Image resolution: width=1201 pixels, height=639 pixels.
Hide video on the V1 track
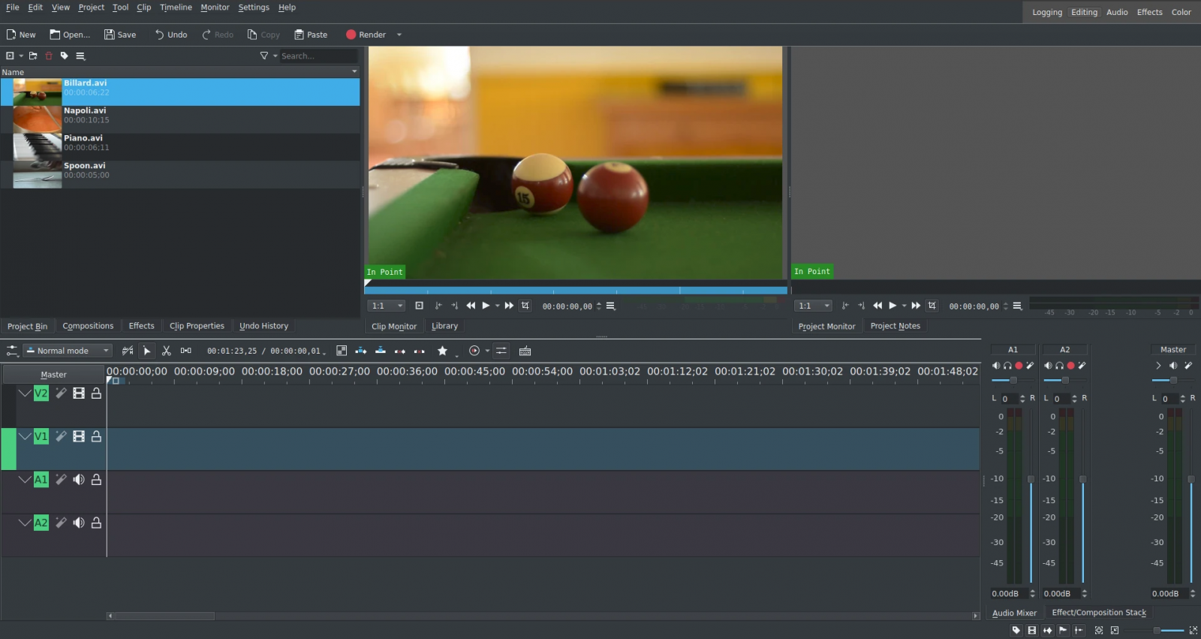[x=79, y=436]
